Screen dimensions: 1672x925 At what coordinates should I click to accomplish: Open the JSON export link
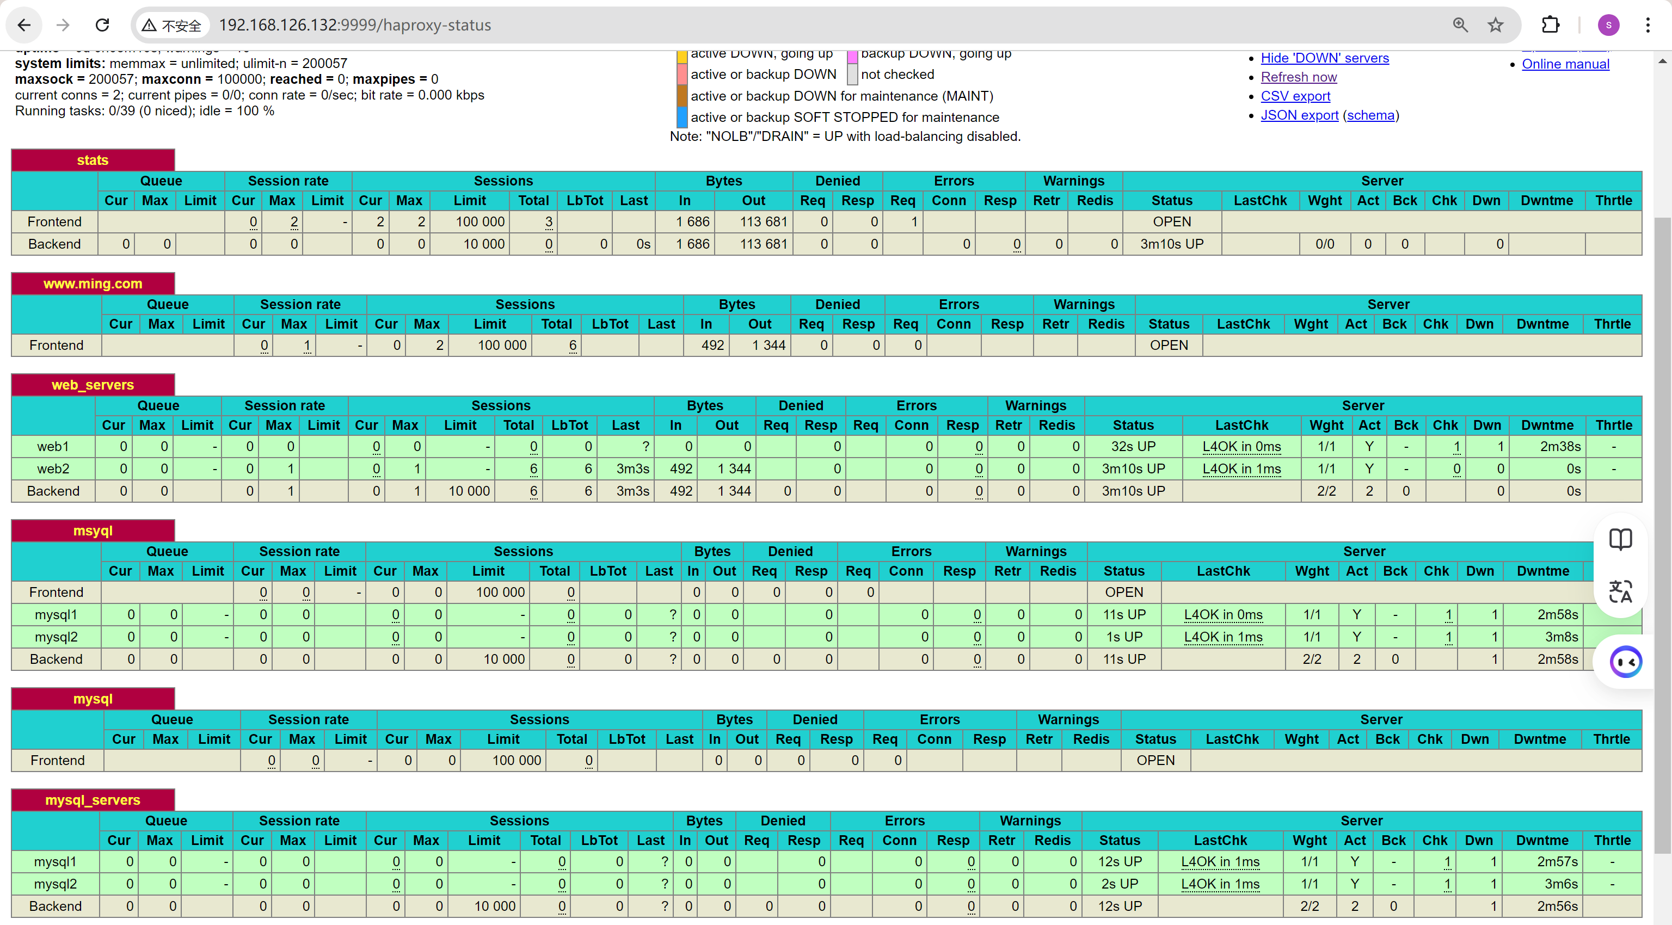pyautogui.click(x=1299, y=115)
